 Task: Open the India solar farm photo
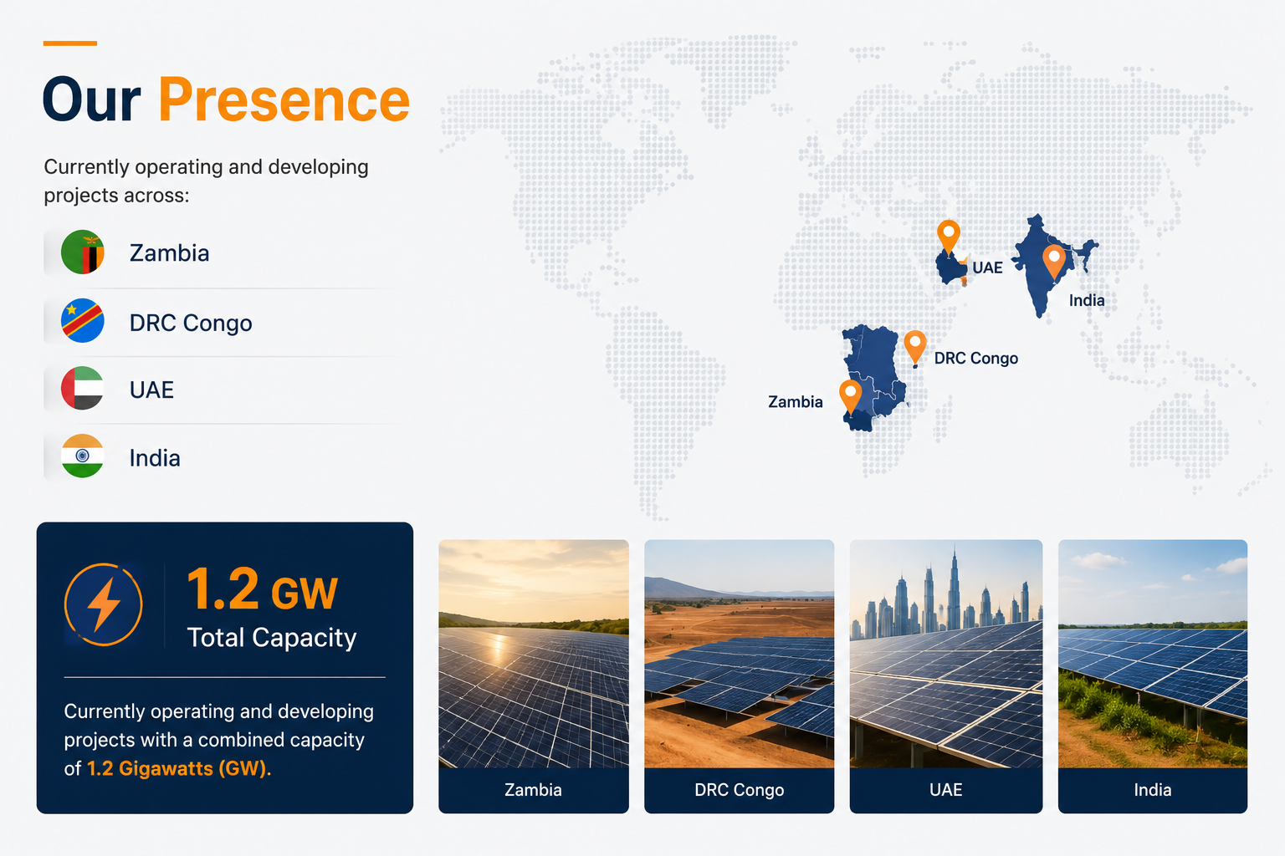click(x=1153, y=654)
